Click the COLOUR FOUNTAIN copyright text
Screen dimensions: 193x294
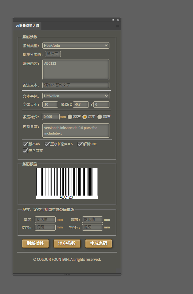[x=67, y=259]
